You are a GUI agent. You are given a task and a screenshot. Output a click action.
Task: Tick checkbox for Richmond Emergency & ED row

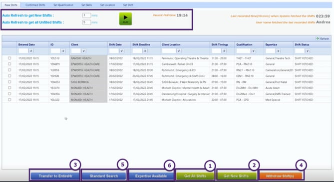point(9,70)
